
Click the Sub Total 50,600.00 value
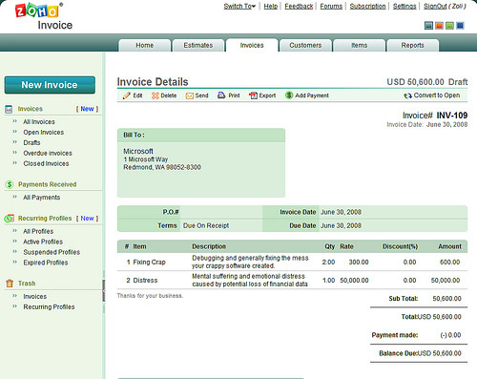[x=446, y=299]
